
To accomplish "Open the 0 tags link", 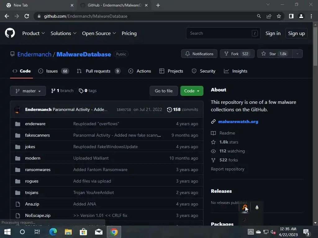I will (88, 91).
